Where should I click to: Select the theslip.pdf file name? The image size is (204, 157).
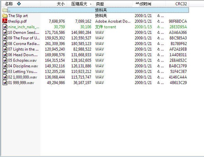(17, 21)
